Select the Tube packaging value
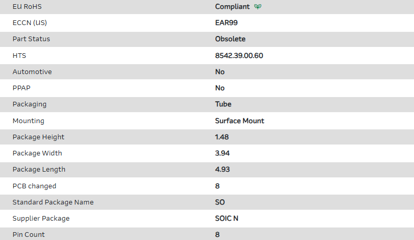The width and height of the screenshot is (414, 240). (223, 104)
